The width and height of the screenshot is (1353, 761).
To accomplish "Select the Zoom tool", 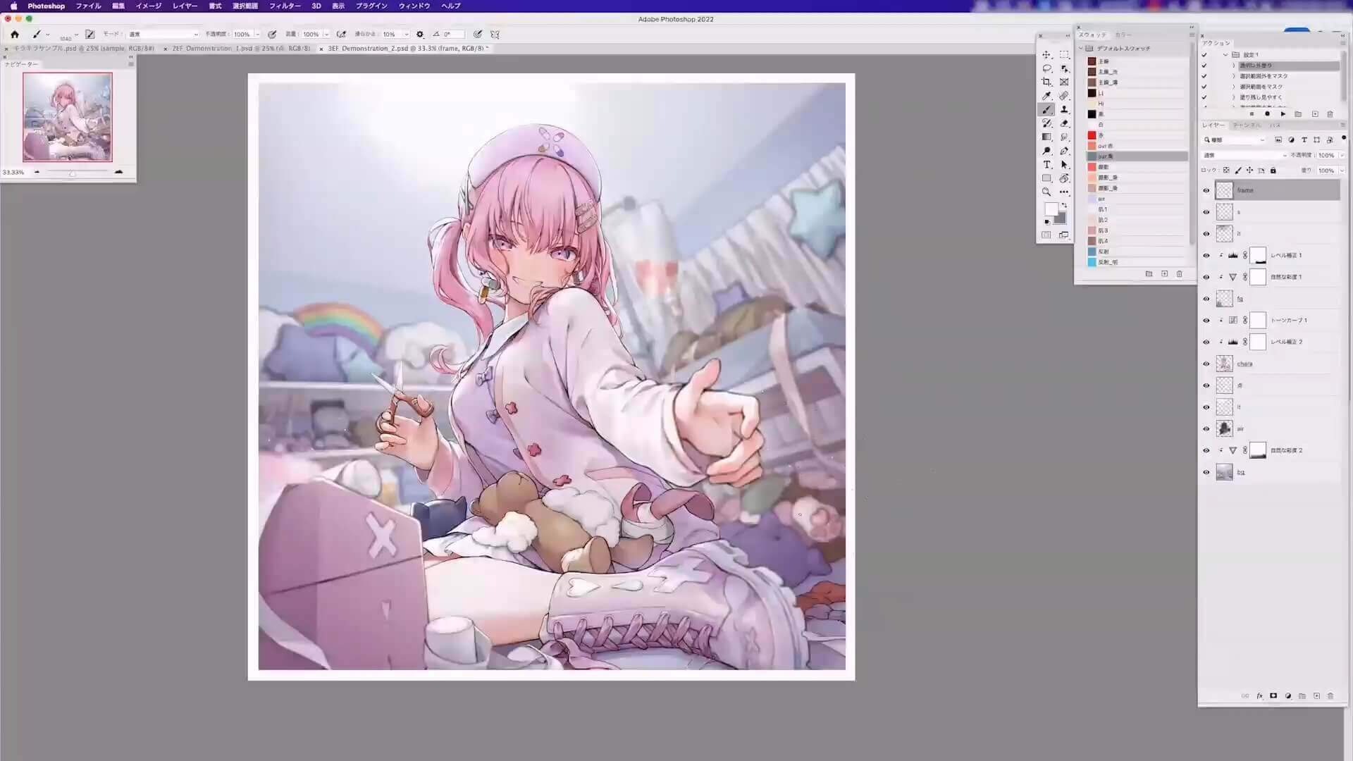I will 1046,192.
